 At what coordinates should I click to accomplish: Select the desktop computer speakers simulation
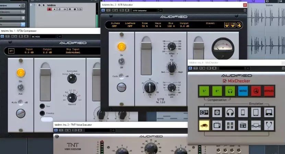tap(256, 125)
